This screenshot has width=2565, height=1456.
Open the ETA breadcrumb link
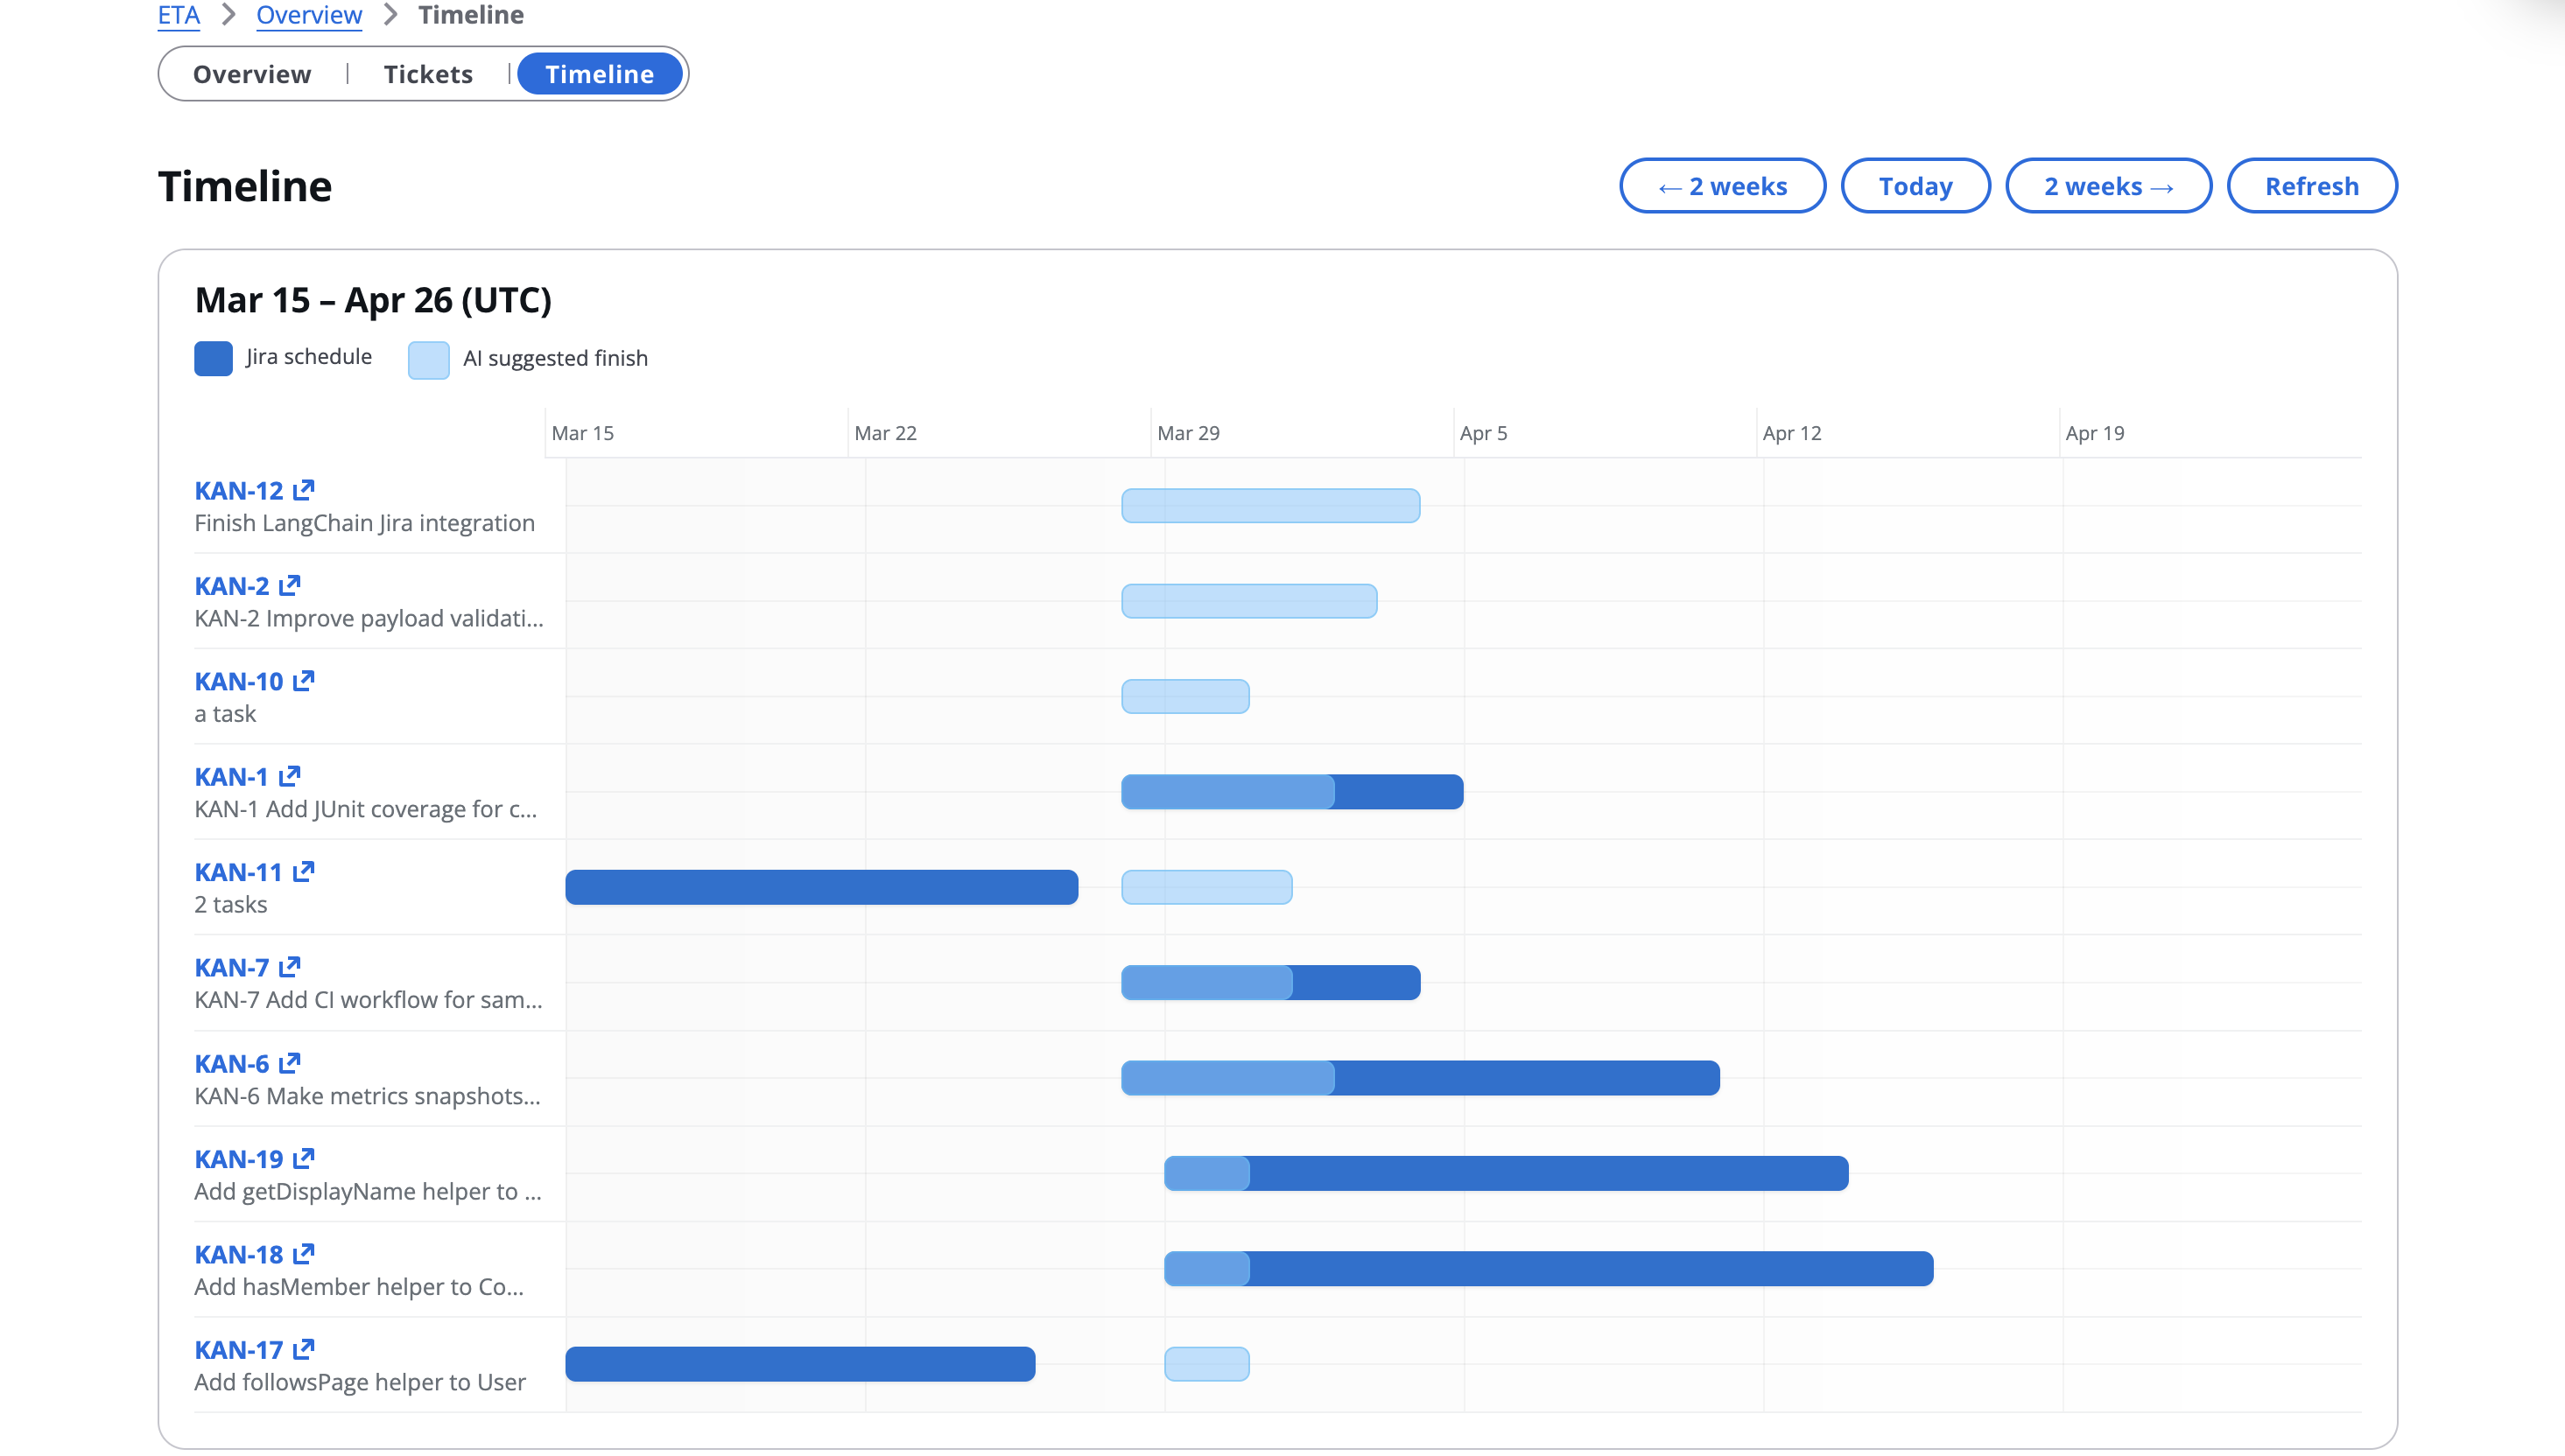point(179,15)
